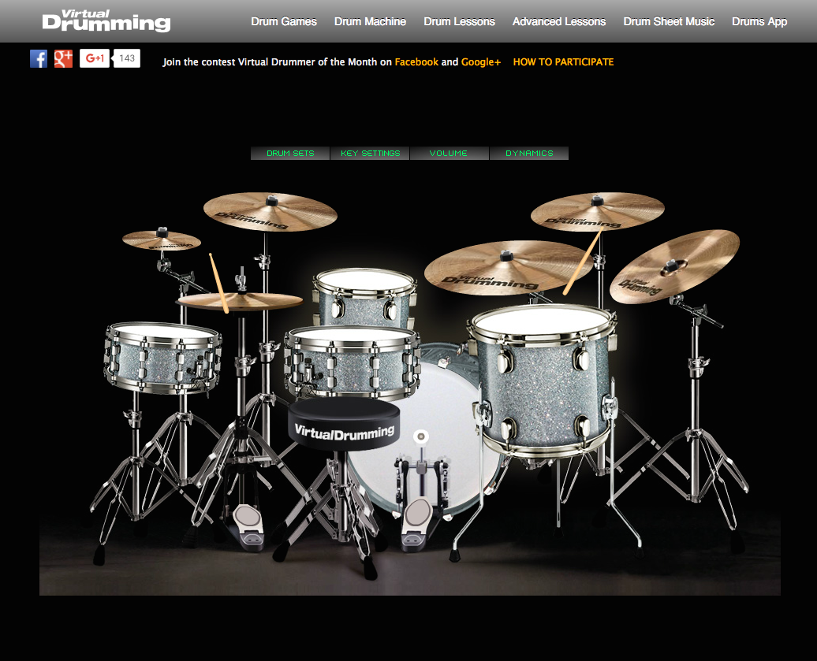
Task: Click the left drumstick over hi-hat
Action: pyautogui.click(x=219, y=284)
